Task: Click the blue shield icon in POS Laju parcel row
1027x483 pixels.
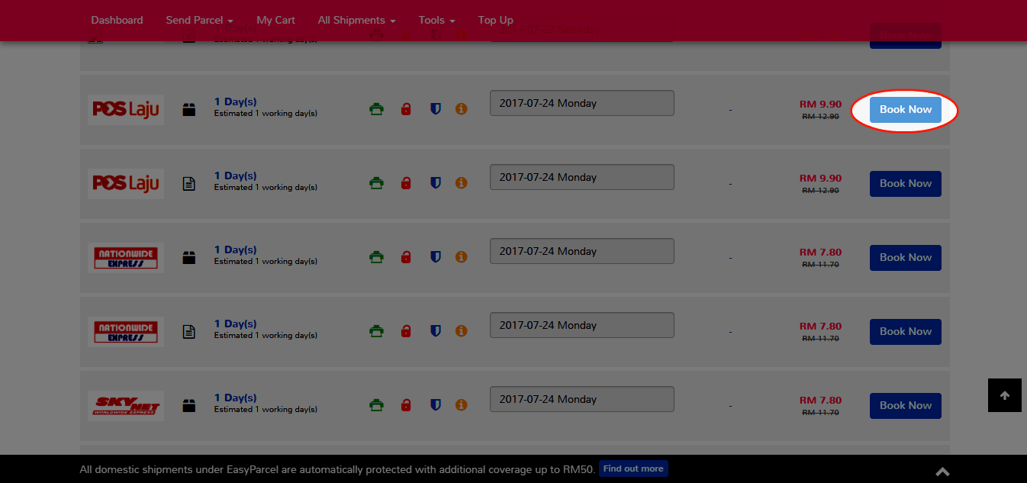Action: pos(436,109)
